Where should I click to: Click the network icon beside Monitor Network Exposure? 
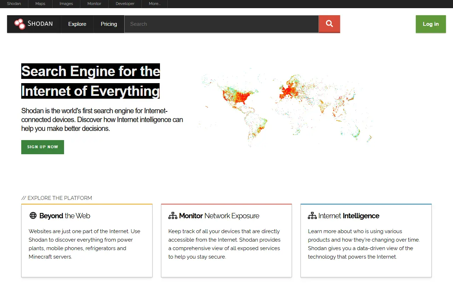coord(173,215)
